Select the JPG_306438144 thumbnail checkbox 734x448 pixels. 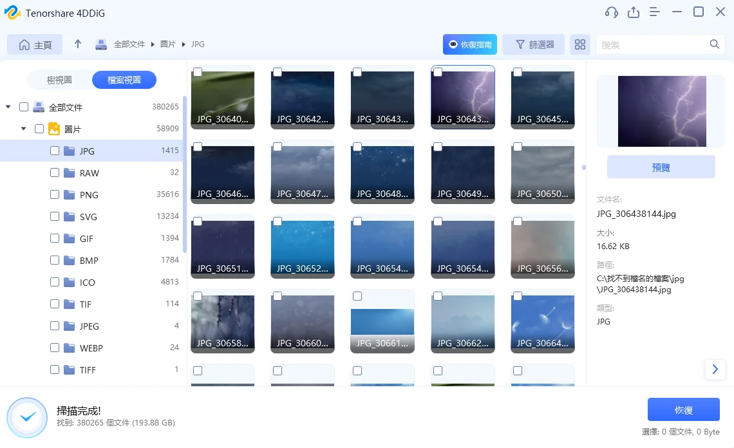tap(437, 72)
